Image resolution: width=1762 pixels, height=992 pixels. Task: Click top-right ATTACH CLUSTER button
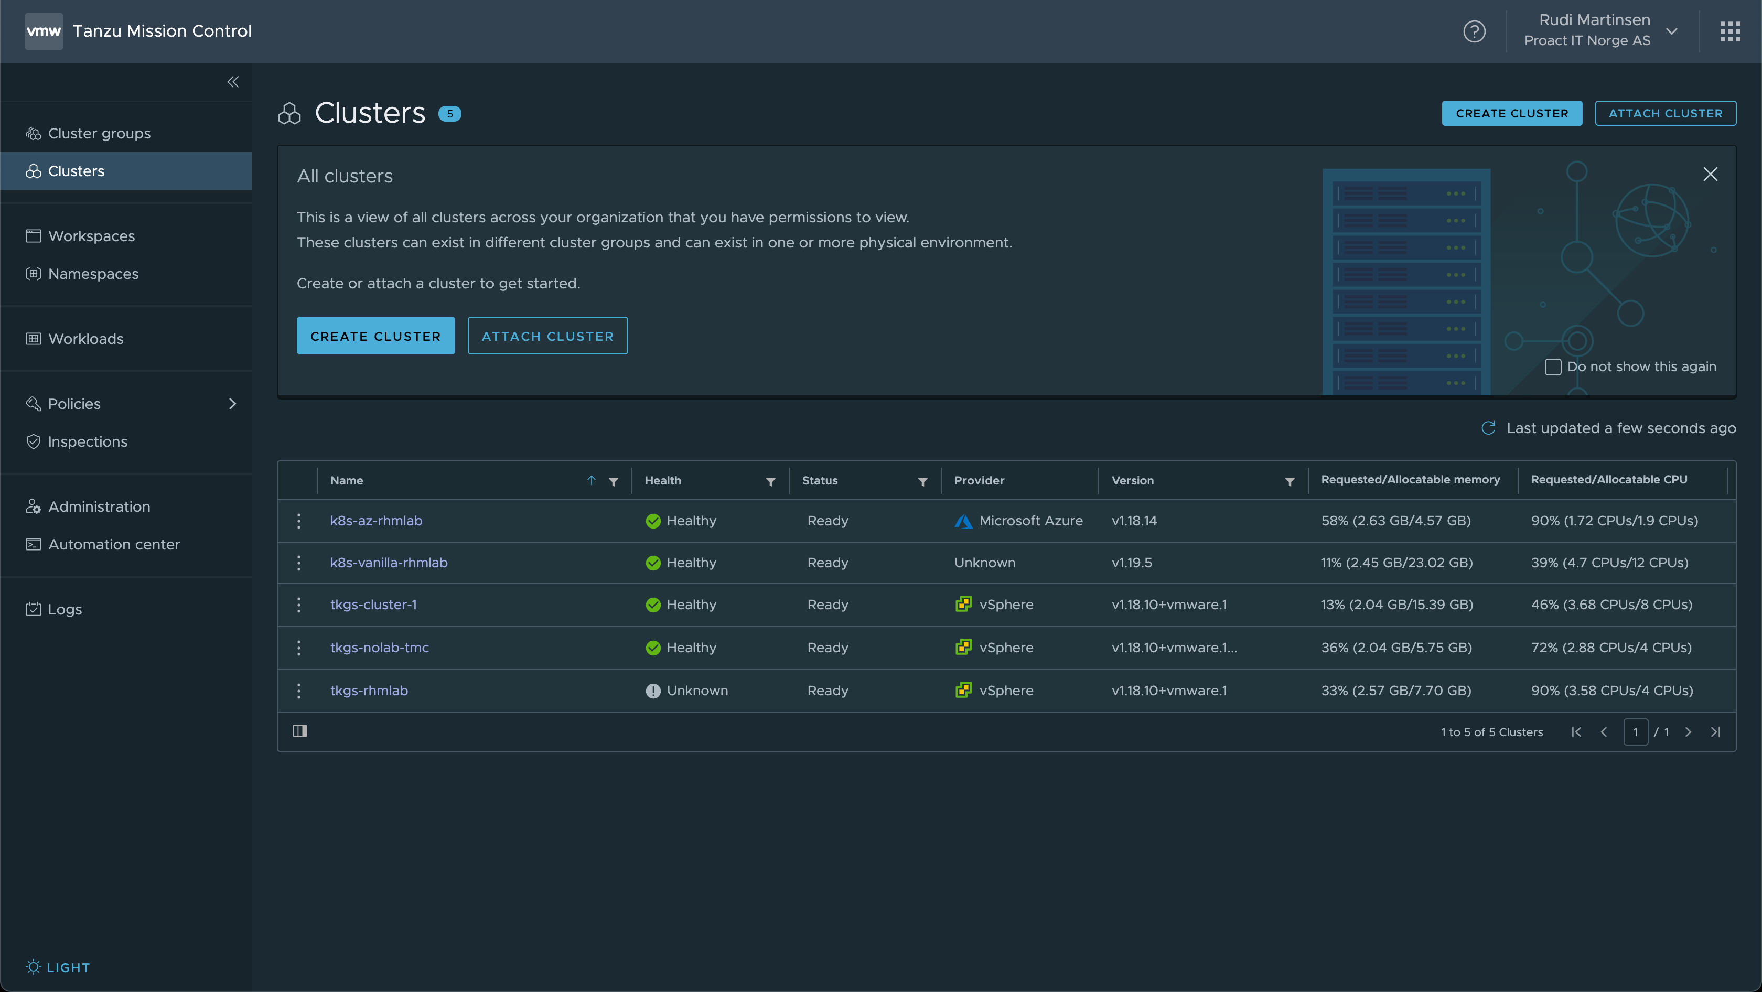[1665, 113]
